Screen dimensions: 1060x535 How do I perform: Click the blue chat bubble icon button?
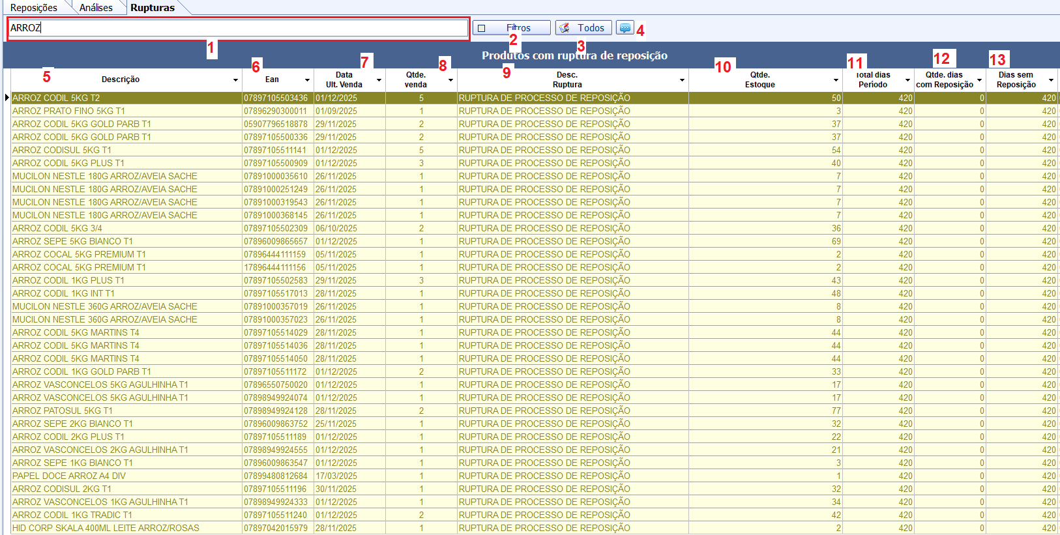(625, 28)
